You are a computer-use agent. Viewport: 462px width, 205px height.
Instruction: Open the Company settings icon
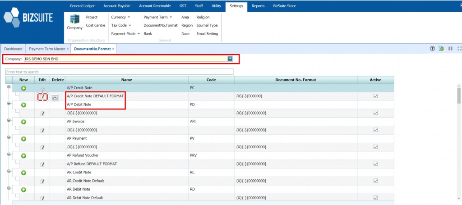[74, 22]
